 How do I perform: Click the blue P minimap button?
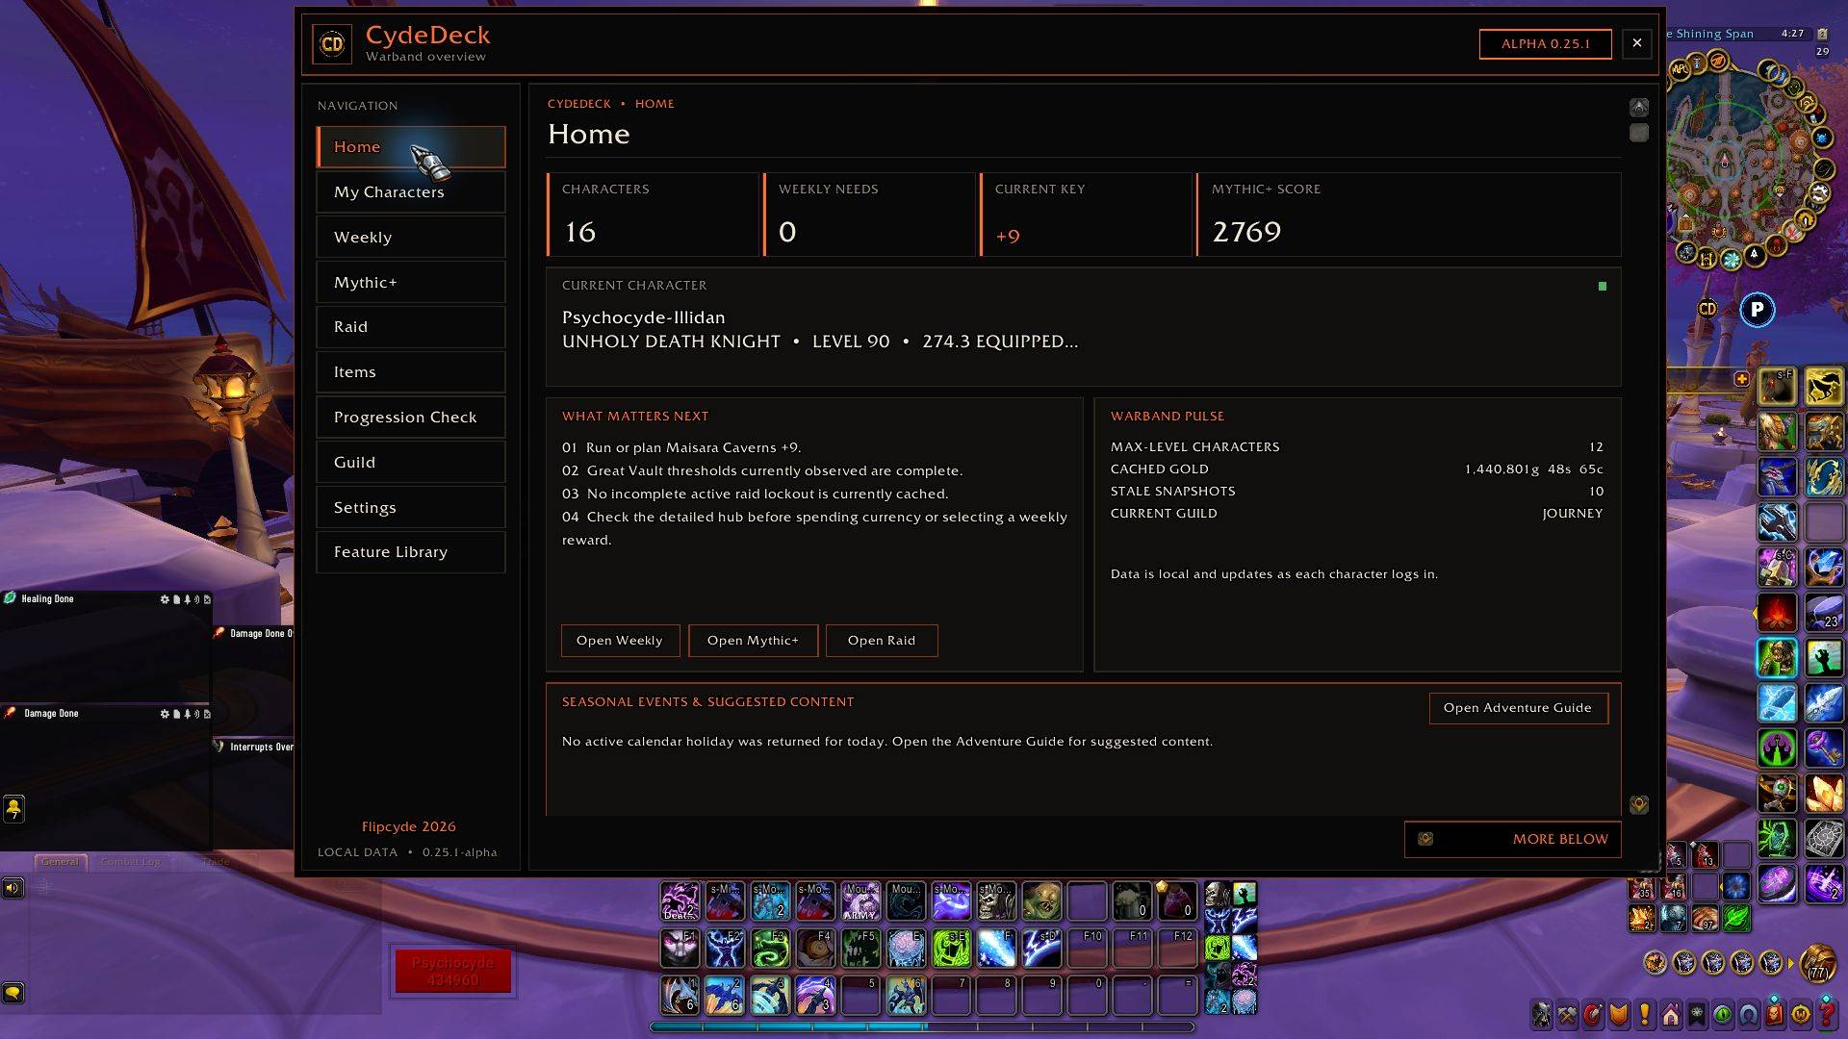(1758, 309)
